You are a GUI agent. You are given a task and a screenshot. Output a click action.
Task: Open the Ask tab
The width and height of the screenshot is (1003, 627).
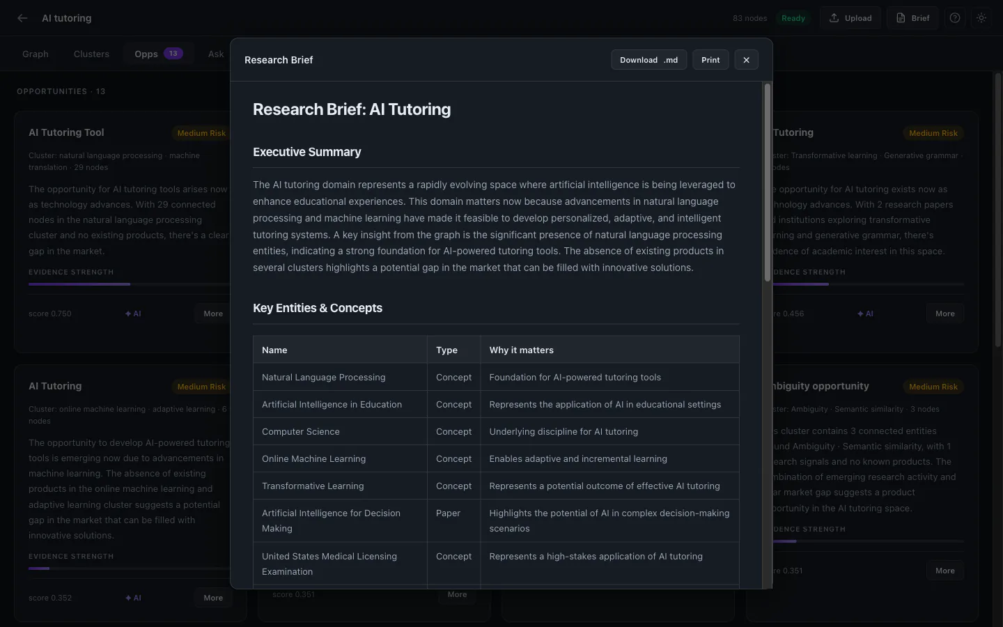pyautogui.click(x=216, y=54)
